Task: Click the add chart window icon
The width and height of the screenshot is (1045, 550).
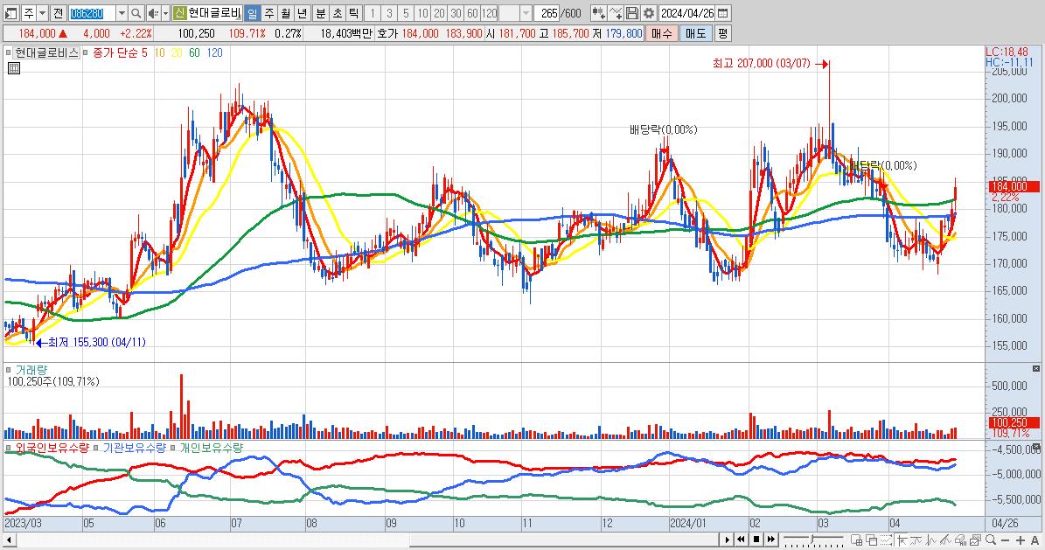Action: coord(856,540)
